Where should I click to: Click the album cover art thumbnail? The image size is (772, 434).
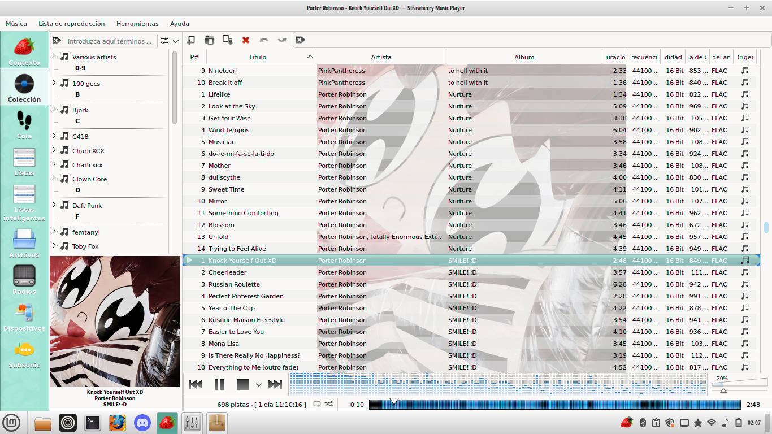[115, 321]
